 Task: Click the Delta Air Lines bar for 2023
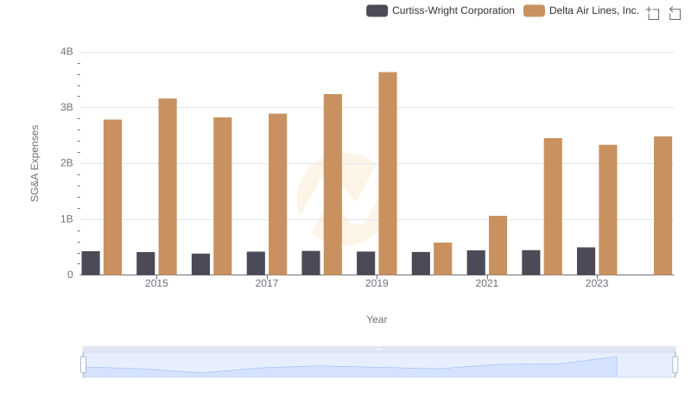pos(608,210)
